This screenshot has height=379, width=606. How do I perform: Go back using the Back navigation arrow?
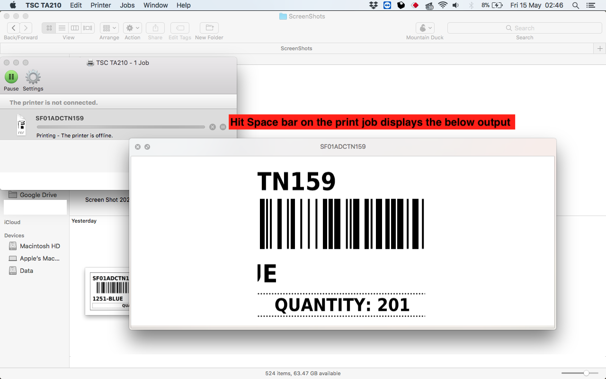click(13, 27)
